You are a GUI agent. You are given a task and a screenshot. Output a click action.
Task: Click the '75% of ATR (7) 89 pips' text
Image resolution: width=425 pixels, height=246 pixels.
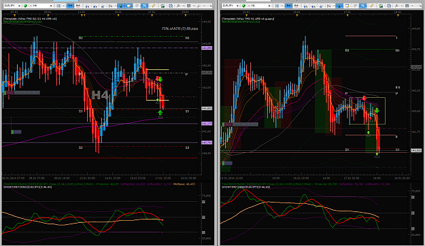(x=180, y=29)
